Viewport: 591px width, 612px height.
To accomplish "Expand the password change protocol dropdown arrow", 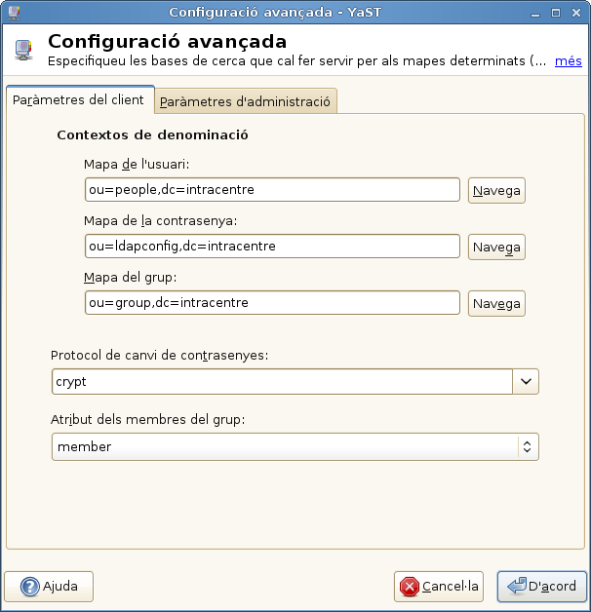I will (526, 382).
